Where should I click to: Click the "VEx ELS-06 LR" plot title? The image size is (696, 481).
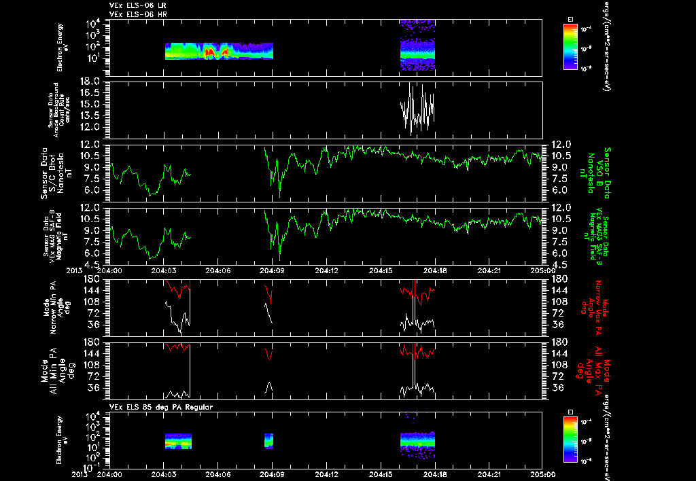138,5
